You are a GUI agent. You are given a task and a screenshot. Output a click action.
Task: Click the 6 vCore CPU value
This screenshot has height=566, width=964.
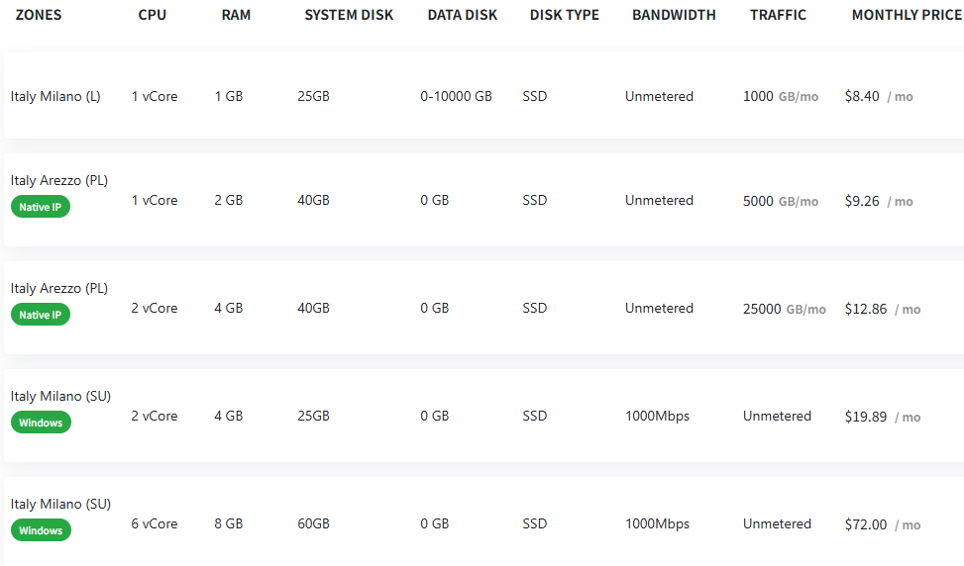(x=155, y=523)
